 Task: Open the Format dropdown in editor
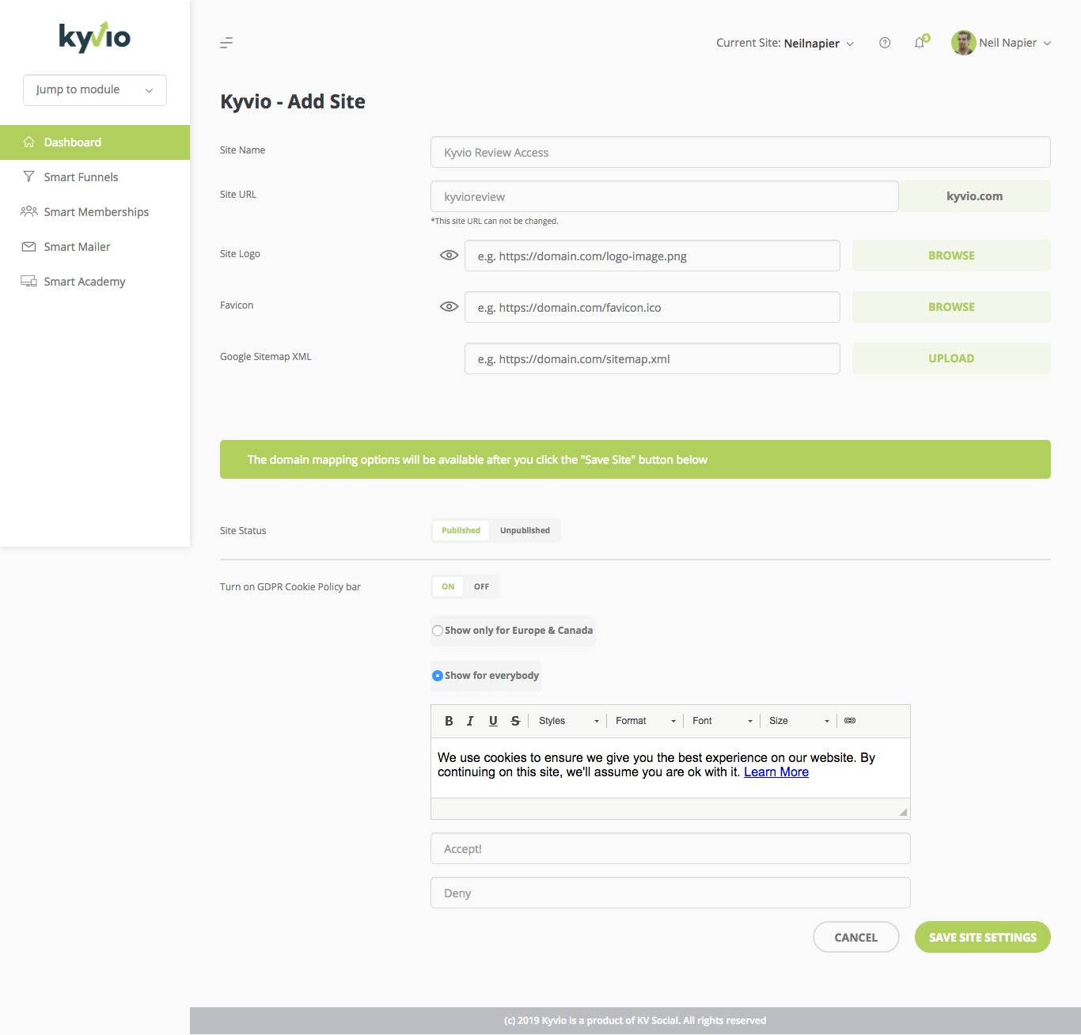pos(646,721)
